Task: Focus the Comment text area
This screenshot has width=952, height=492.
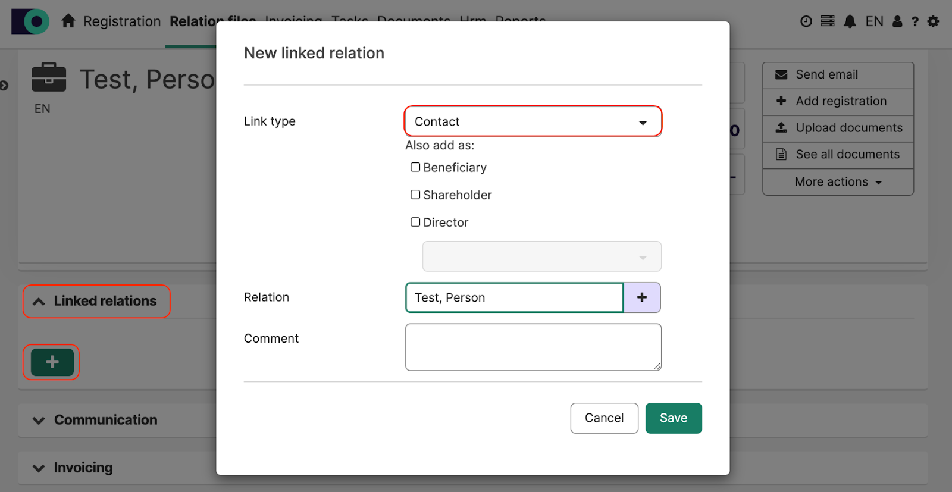Action: 533,347
